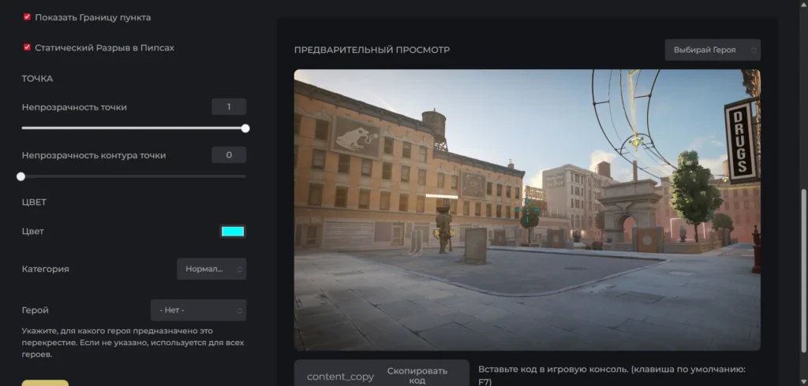Screen dimensions: 808x386
Task: Open the cyan Цвет color swatch
Action: tap(233, 232)
